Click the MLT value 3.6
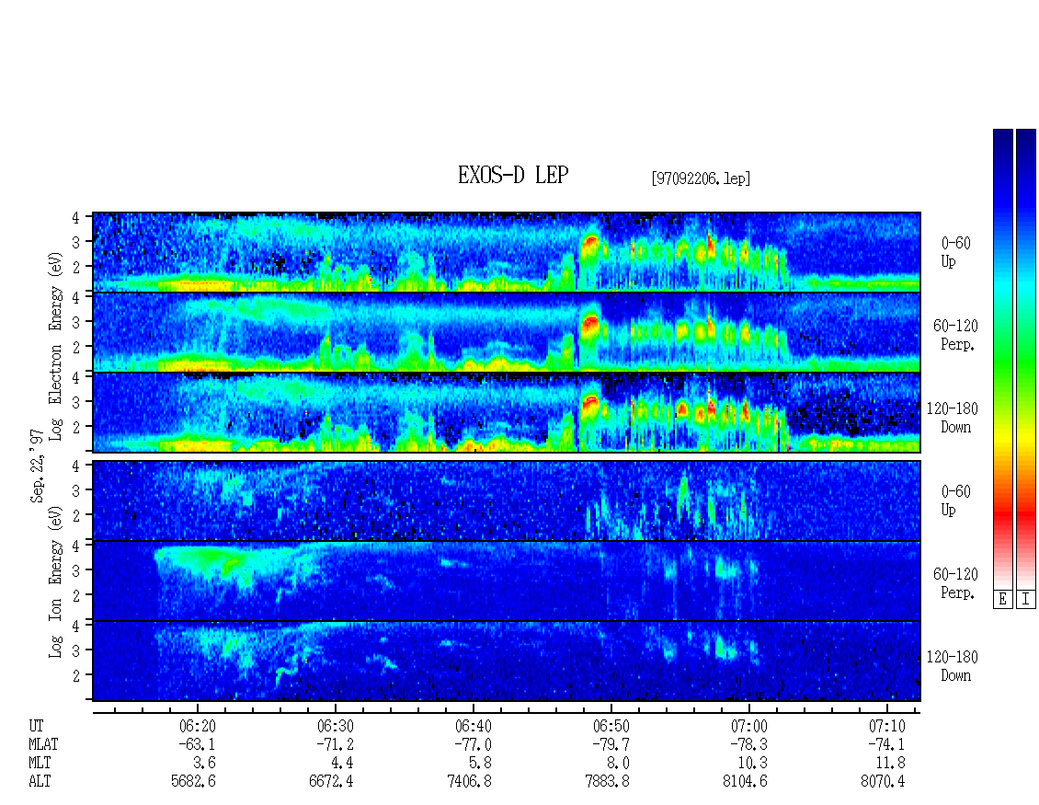This screenshot has width=1039, height=805. coord(205,764)
